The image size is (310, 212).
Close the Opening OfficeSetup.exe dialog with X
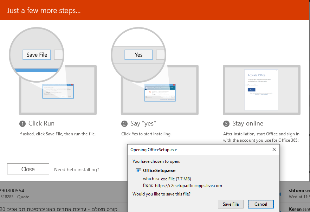274,149
